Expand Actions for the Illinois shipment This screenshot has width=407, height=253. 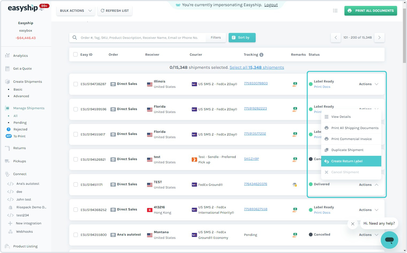[368, 84]
